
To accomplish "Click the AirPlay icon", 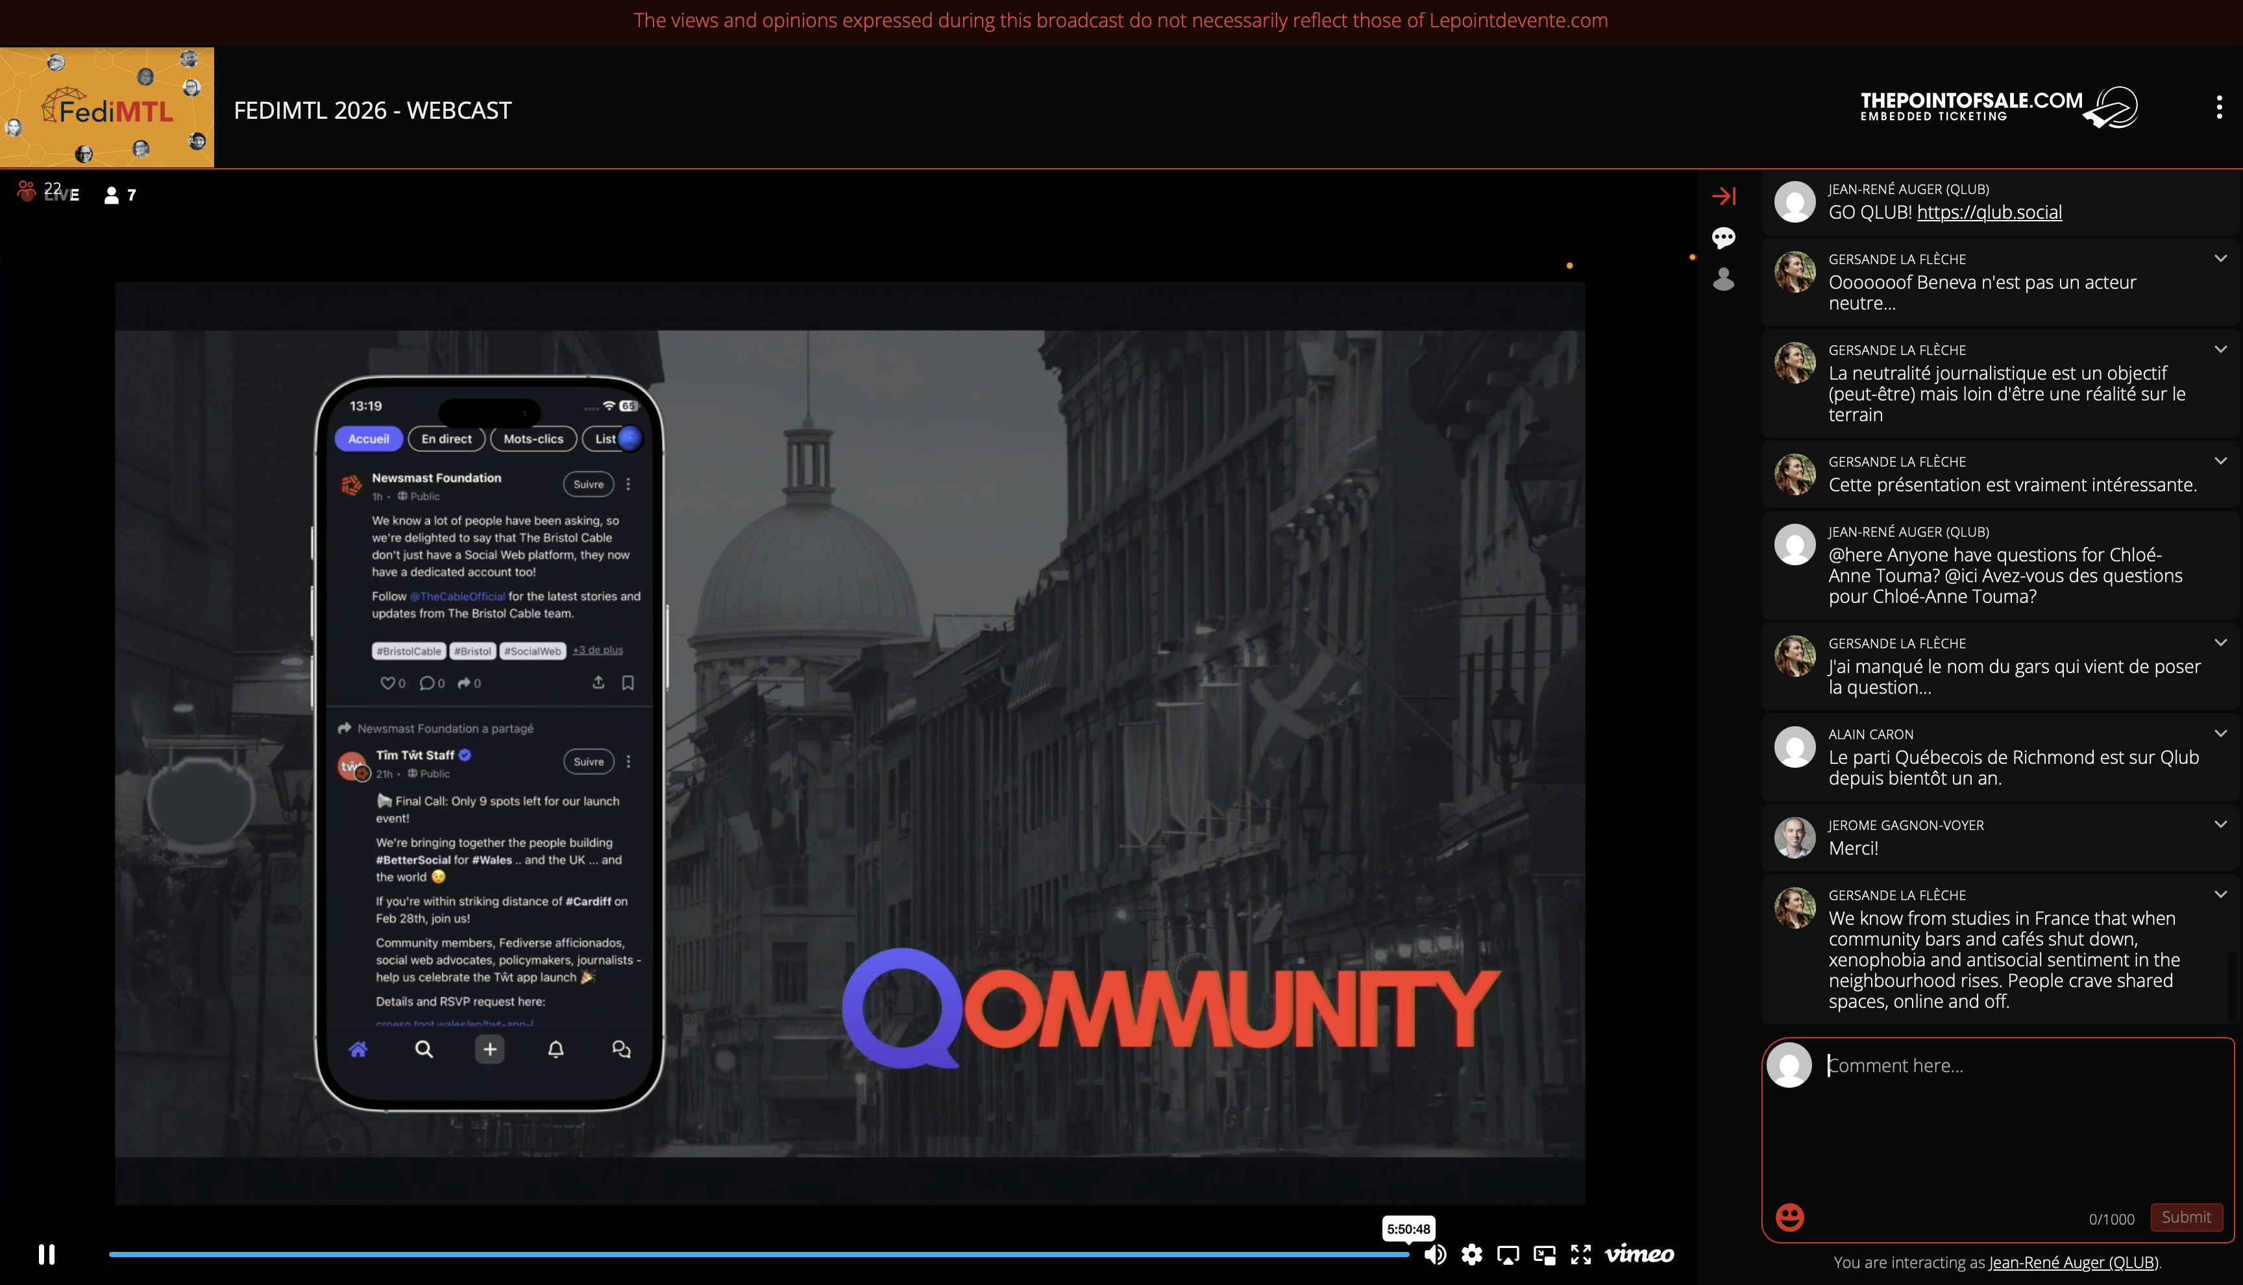I will pyautogui.click(x=1508, y=1254).
